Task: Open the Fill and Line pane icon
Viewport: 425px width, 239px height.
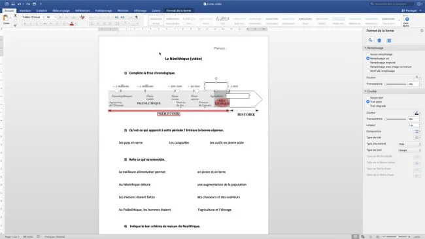Action: click(370, 40)
